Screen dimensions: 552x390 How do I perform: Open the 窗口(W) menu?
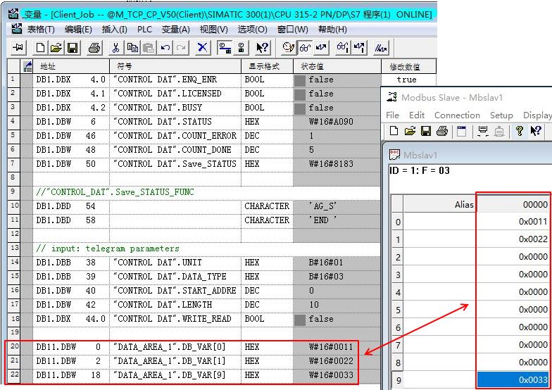(293, 30)
